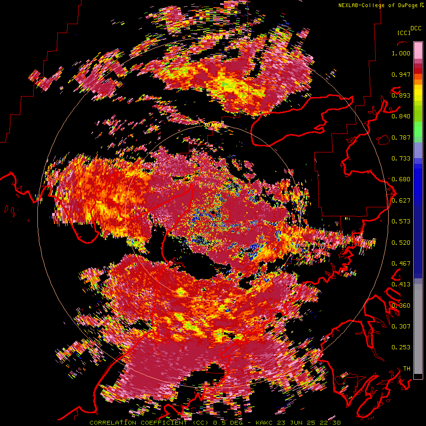The width and height of the screenshot is (426, 426).
Task: Select the 0.840 legend value
Action: (x=401, y=116)
